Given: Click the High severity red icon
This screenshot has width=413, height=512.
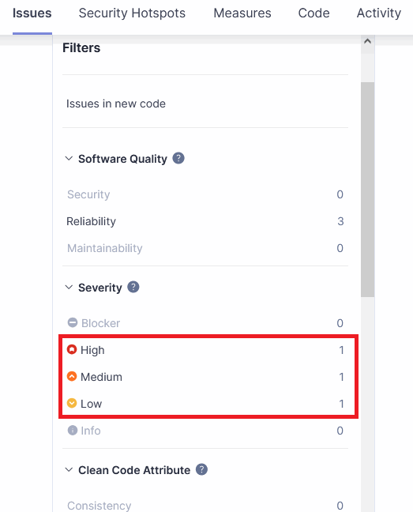Looking at the screenshot, I should 72,349.
